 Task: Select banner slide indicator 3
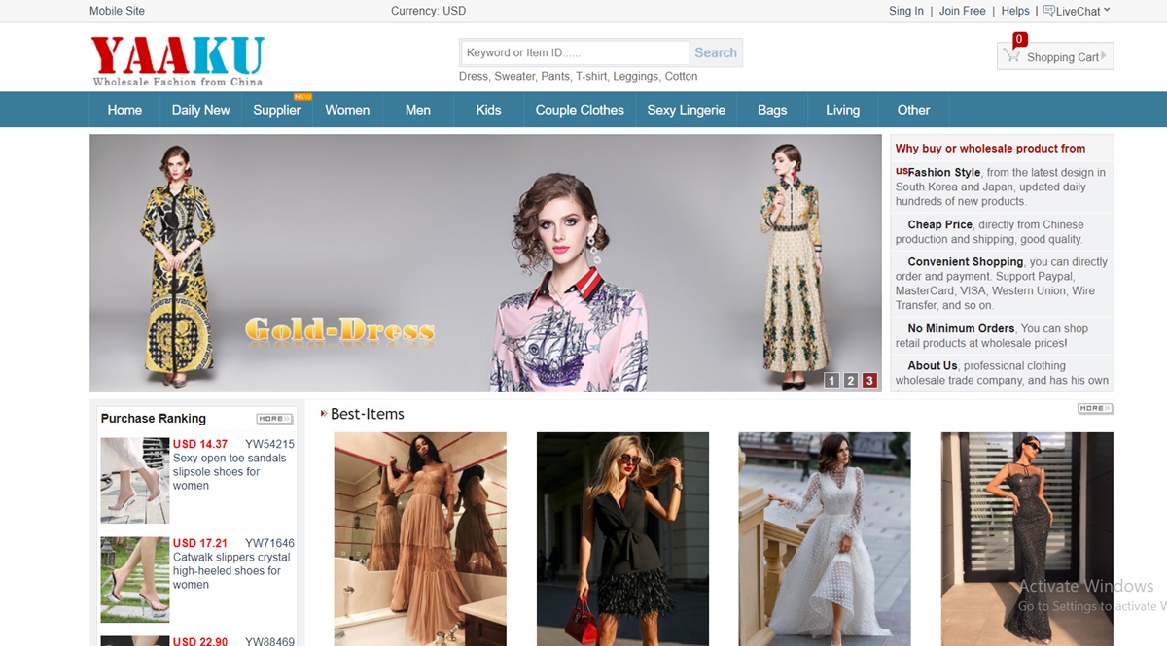869,380
